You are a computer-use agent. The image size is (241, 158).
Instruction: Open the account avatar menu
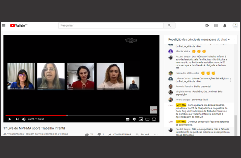235,25
